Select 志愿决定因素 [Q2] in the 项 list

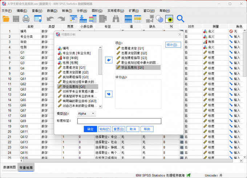(x=138, y=53)
